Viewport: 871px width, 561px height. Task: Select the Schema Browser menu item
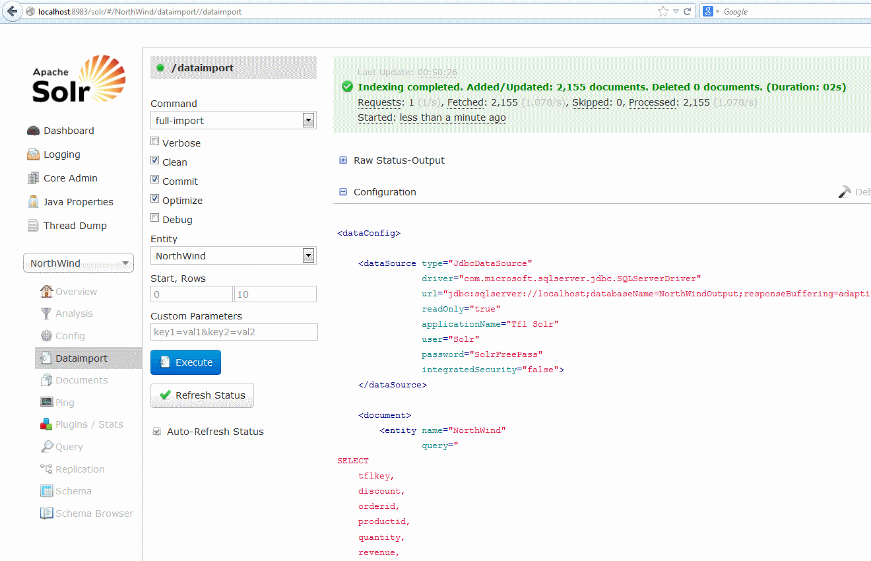click(94, 513)
